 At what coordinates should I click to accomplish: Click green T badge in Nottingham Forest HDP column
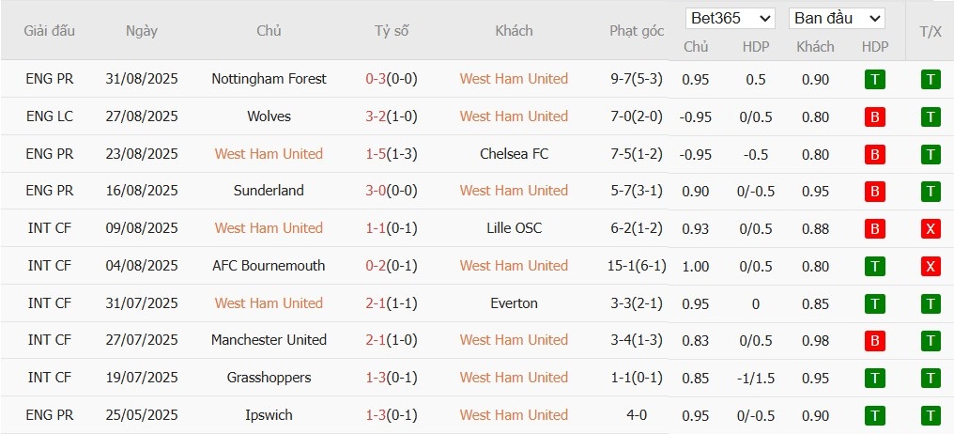point(875,80)
